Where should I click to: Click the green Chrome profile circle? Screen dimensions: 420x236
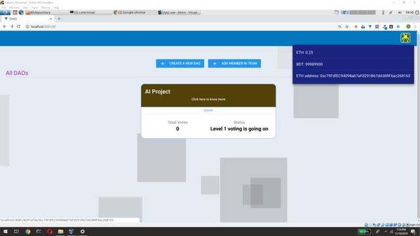(x=408, y=26)
